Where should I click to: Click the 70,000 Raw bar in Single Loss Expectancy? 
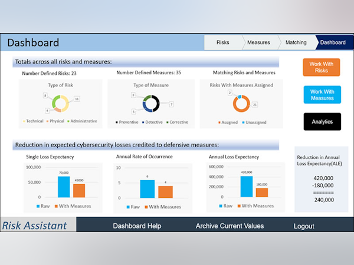click(x=64, y=187)
